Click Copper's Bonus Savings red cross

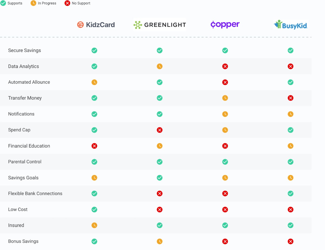click(225, 241)
